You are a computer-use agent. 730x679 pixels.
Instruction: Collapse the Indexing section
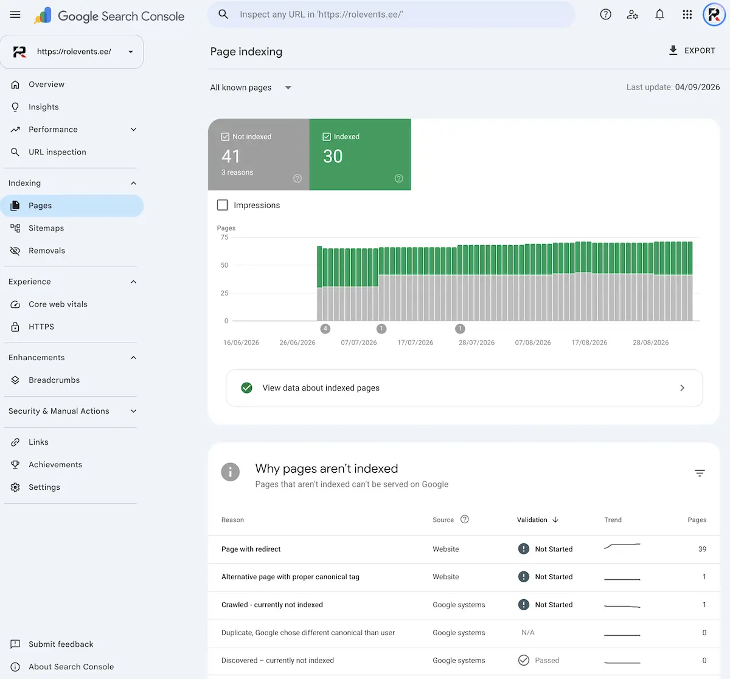[x=133, y=183]
